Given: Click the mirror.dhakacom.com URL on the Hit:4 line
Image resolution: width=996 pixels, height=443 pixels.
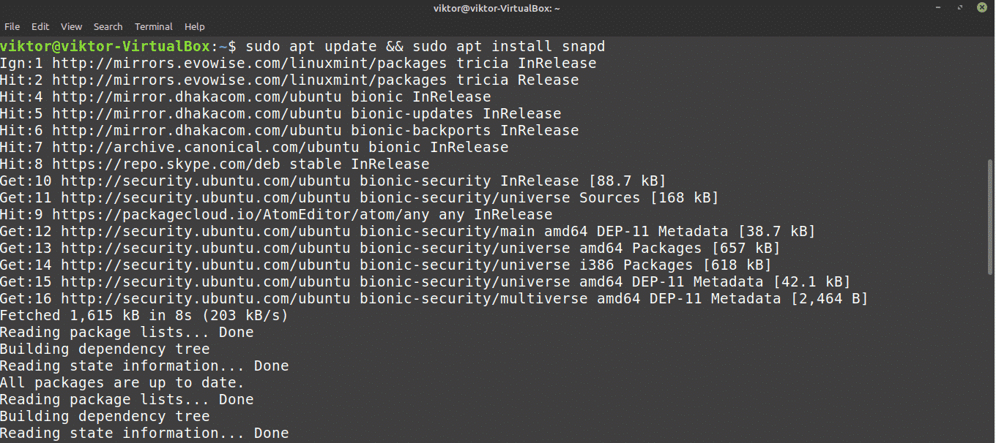Looking at the screenshot, I should tap(196, 96).
